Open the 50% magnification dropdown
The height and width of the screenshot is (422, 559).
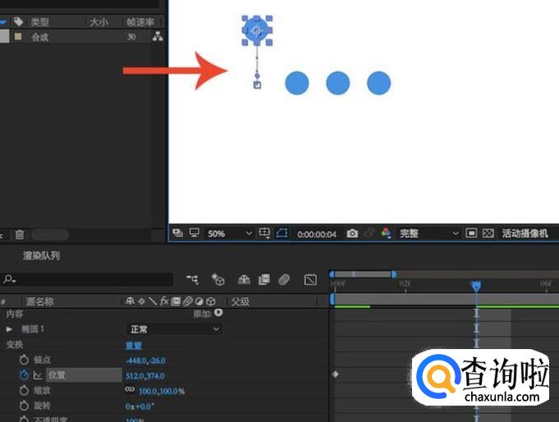tap(228, 234)
